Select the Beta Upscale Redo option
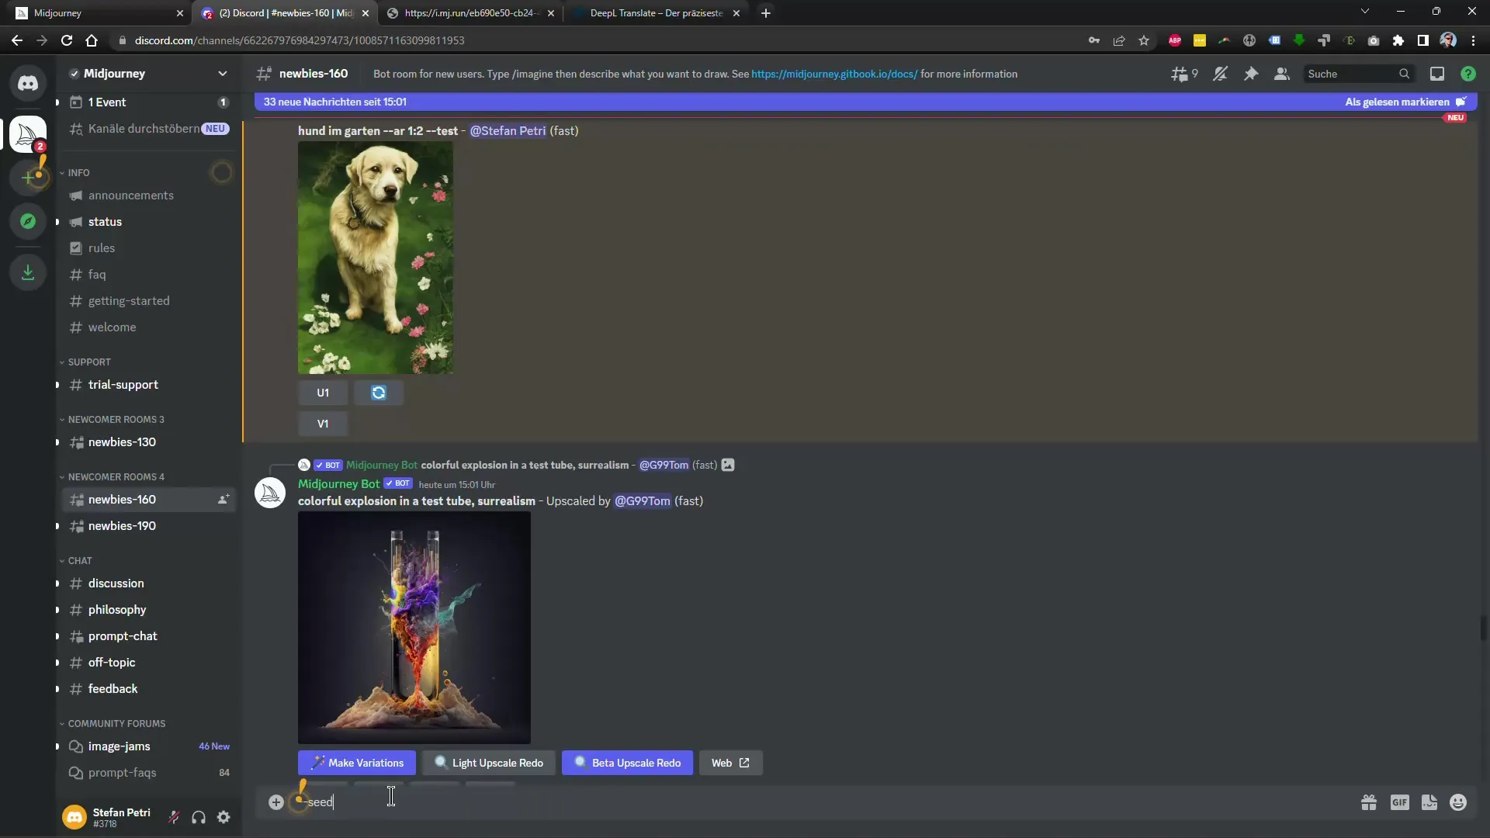Screen dimensions: 1490x838 pos(629,762)
